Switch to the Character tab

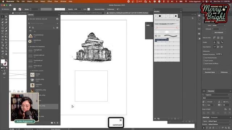[x=211, y=91]
